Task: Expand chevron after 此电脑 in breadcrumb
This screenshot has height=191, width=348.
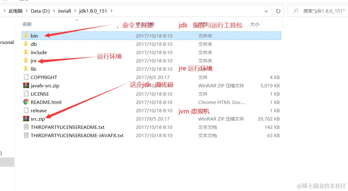Action: [x=27, y=11]
